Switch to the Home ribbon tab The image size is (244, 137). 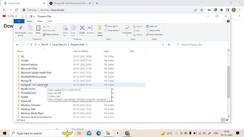pyautogui.click(x=30, y=21)
